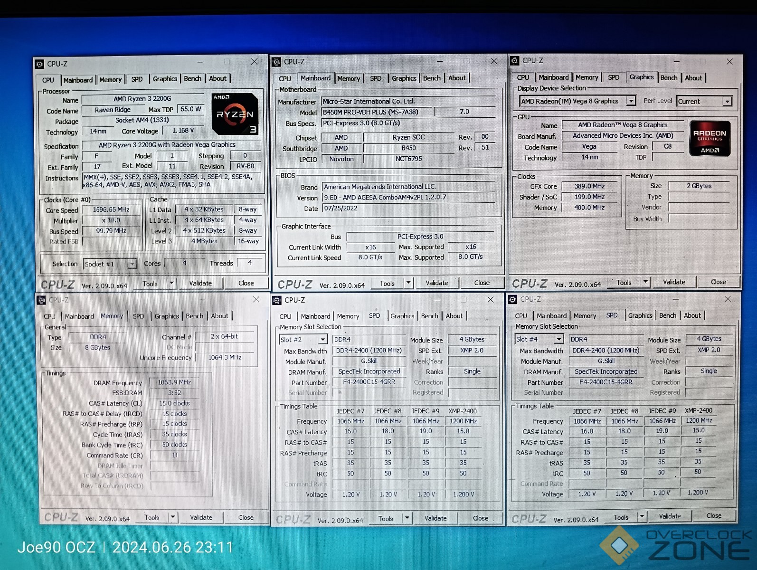
Task: Click Tools button in the Mainboard window
Action: pyautogui.click(x=387, y=283)
